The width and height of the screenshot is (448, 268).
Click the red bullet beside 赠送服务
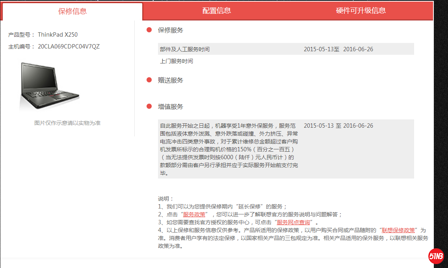coord(149,80)
